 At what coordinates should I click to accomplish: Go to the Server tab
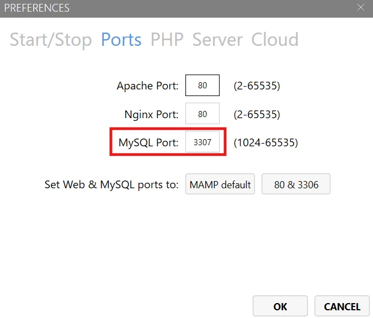coord(217,40)
